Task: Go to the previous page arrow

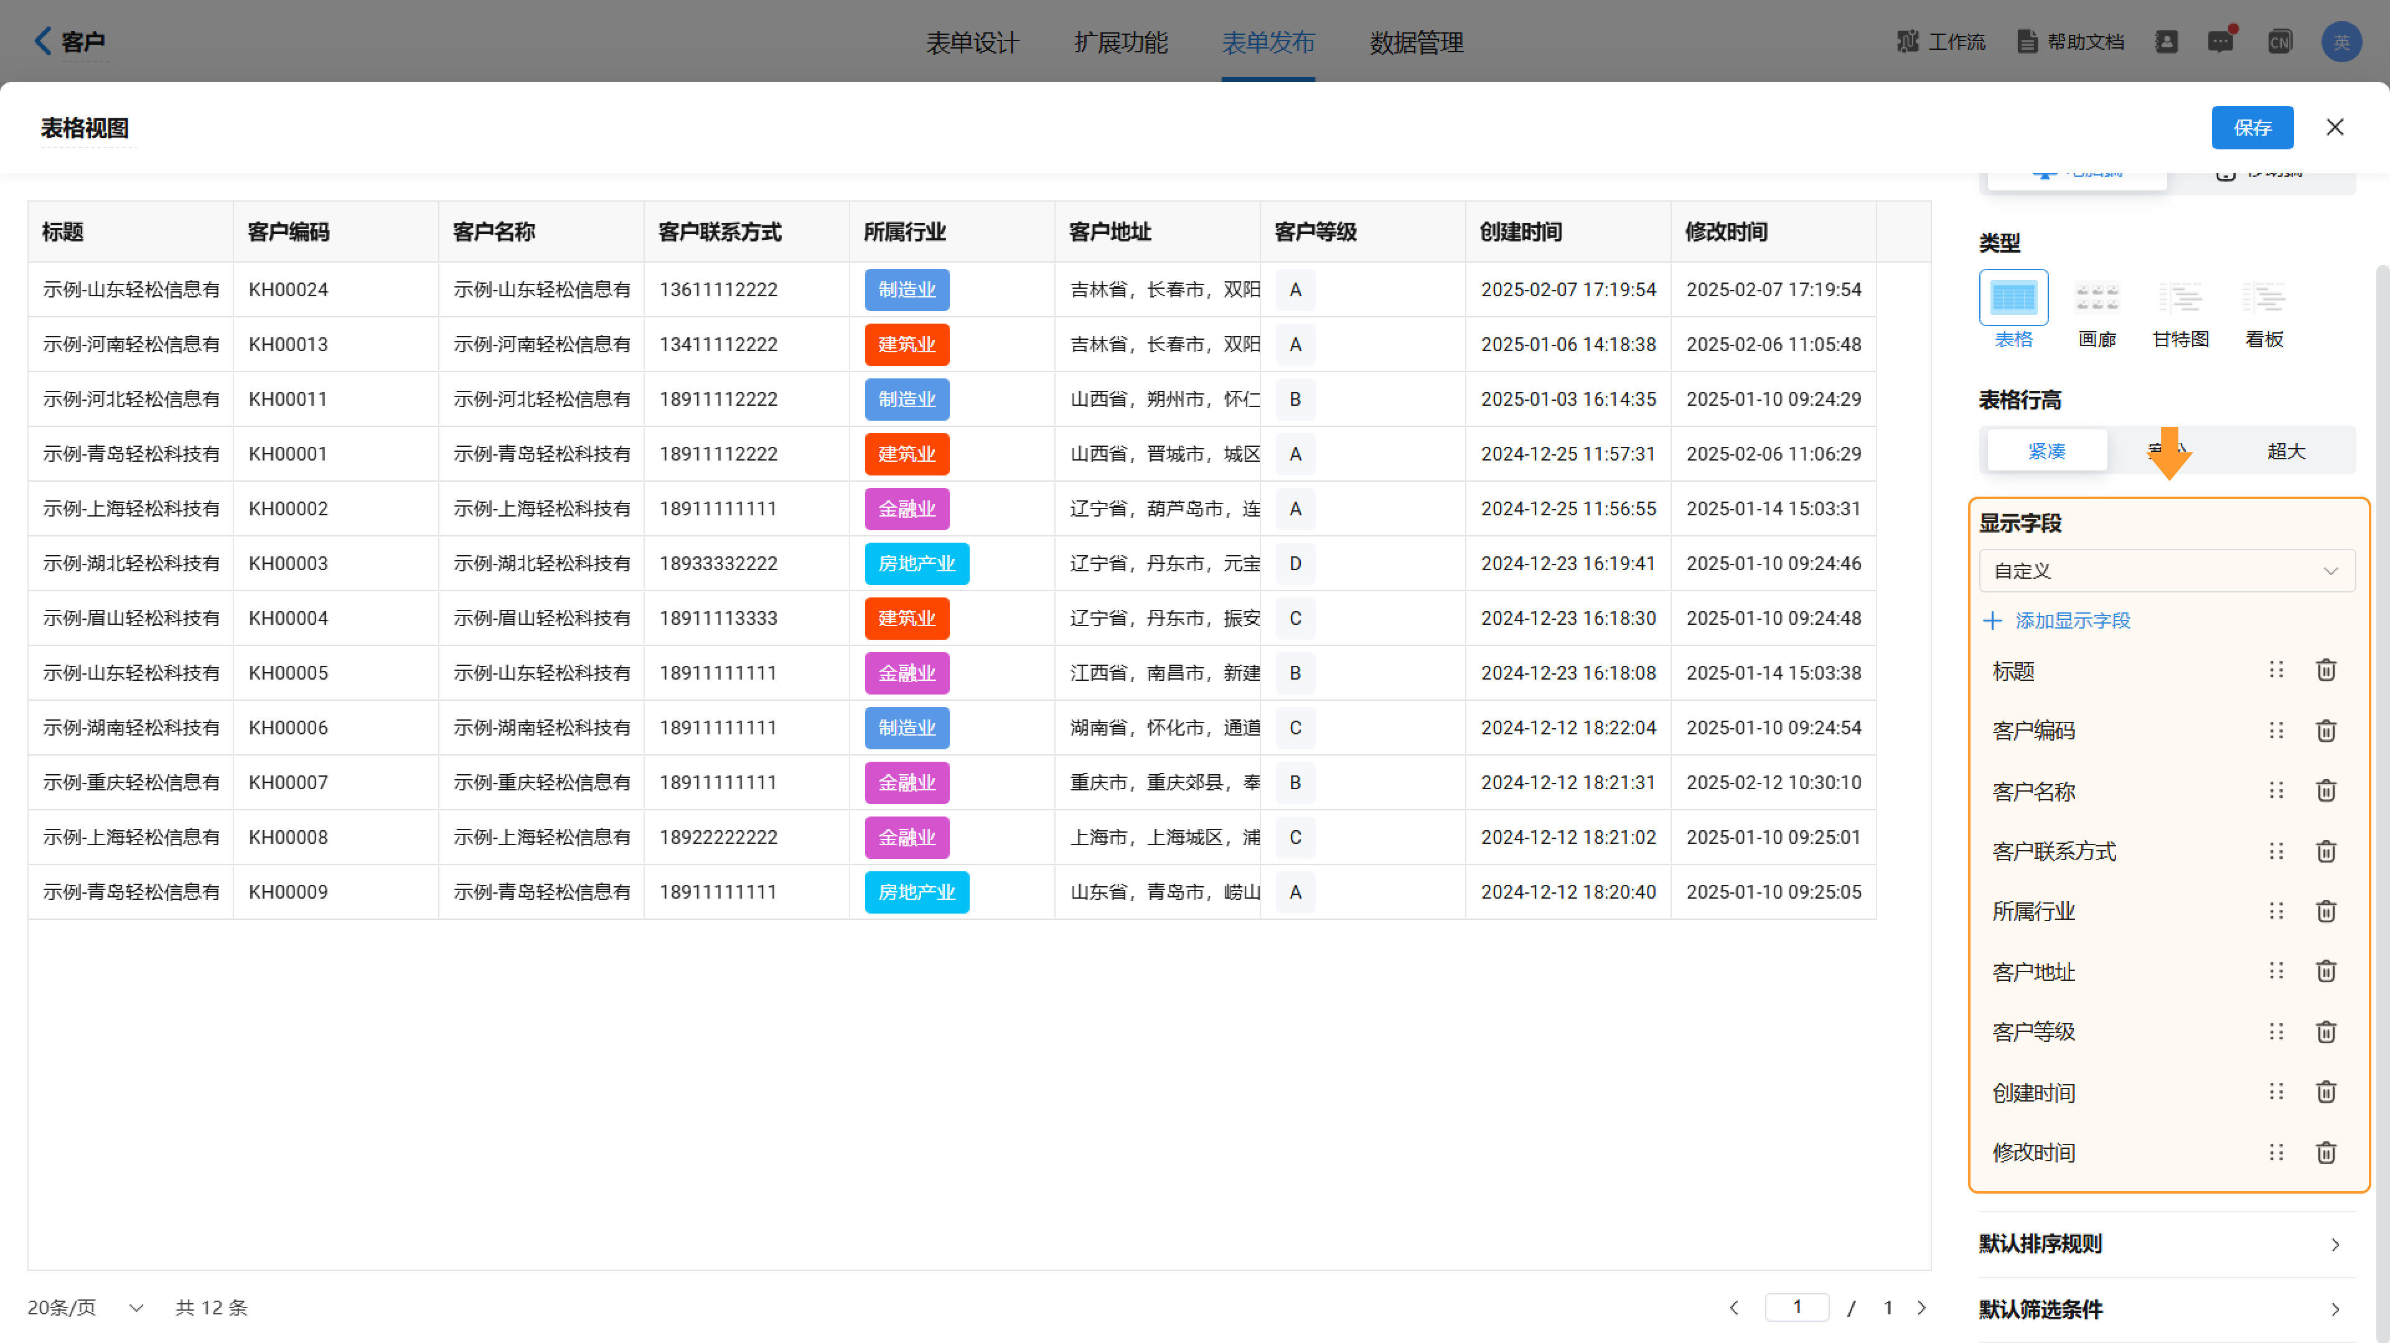Action: coord(1733,1308)
